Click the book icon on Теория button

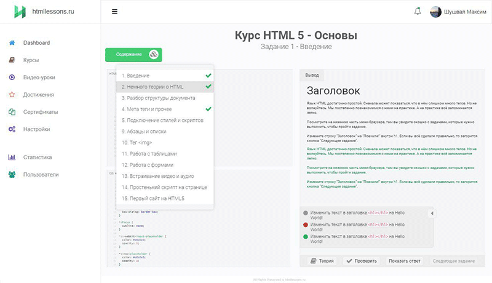point(313,261)
